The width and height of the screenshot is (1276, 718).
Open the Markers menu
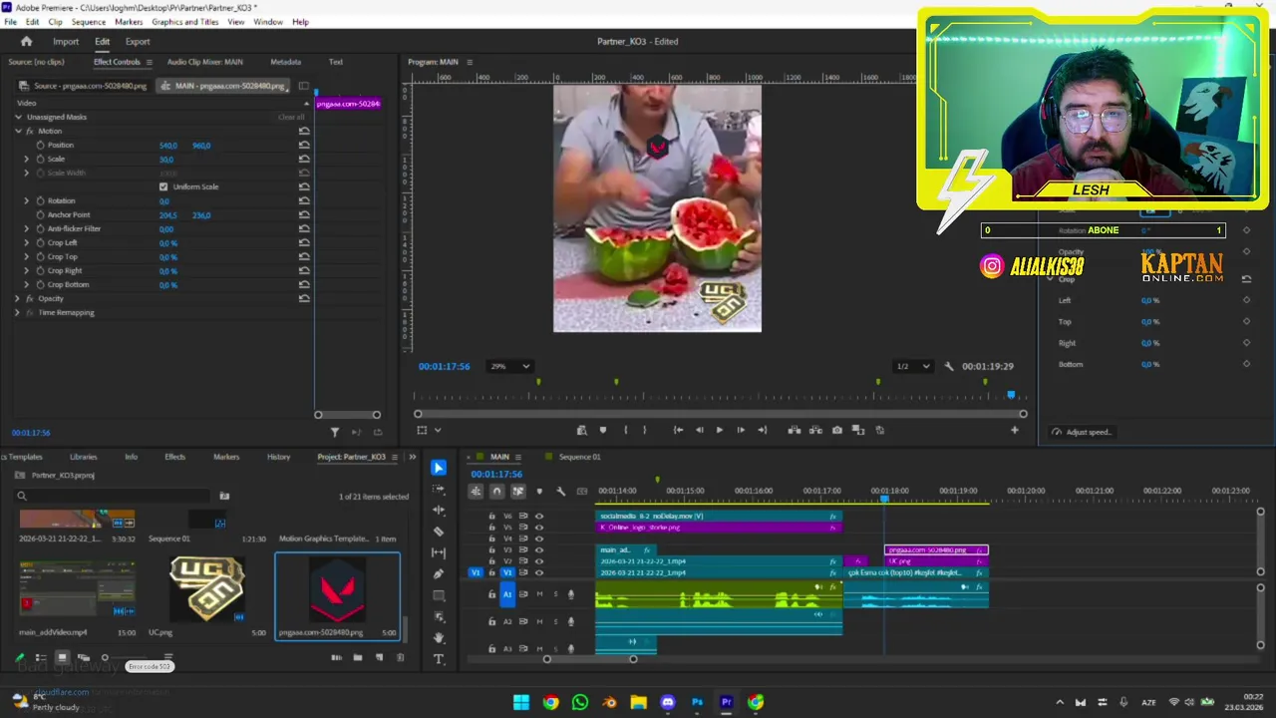(129, 22)
